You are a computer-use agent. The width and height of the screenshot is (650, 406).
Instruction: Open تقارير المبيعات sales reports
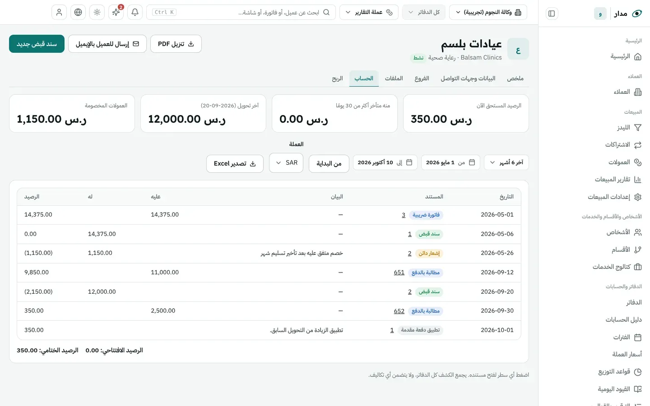[617, 180]
